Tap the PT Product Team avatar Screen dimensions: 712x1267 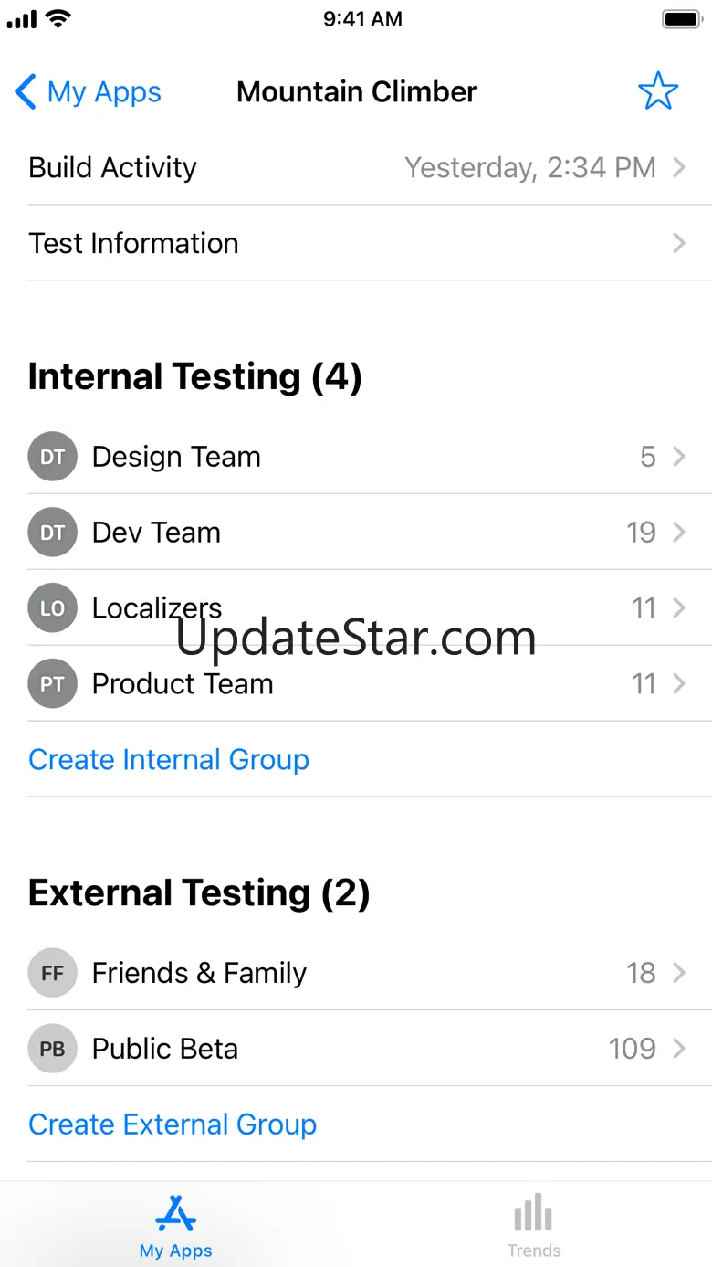52,684
